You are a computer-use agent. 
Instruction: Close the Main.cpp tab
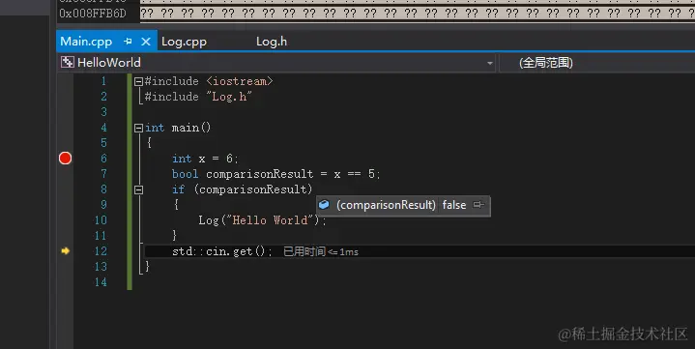[145, 42]
